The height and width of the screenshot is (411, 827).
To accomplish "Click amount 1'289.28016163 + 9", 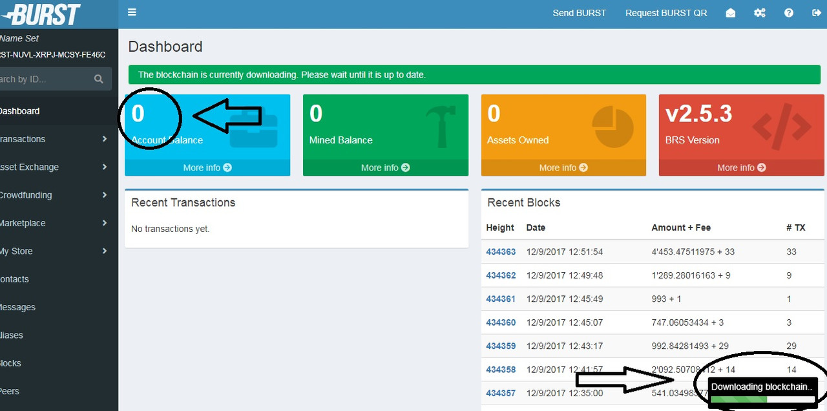I will pos(691,275).
